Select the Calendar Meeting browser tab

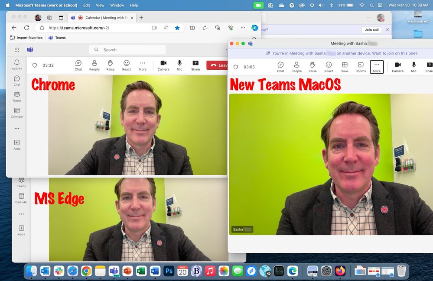click(x=101, y=18)
